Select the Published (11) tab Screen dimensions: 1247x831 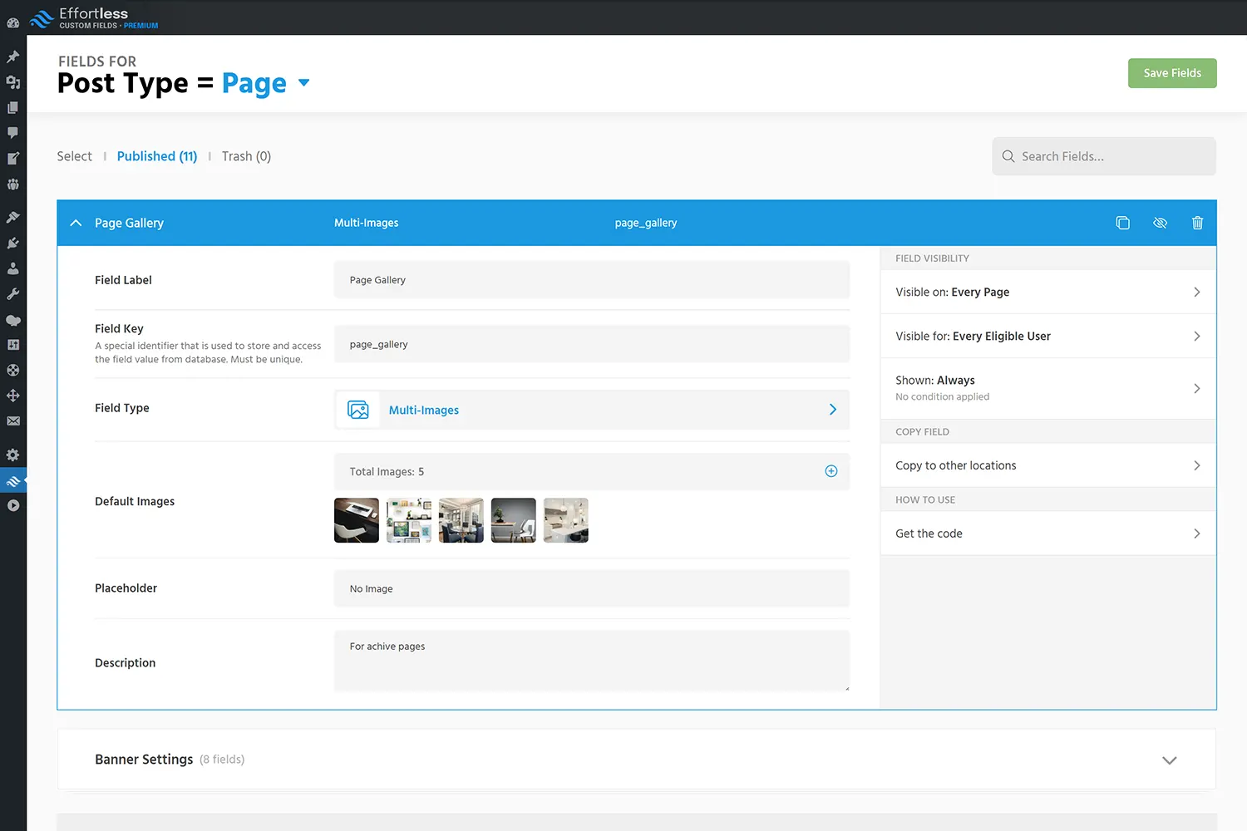pyautogui.click(x=157, y=156)
